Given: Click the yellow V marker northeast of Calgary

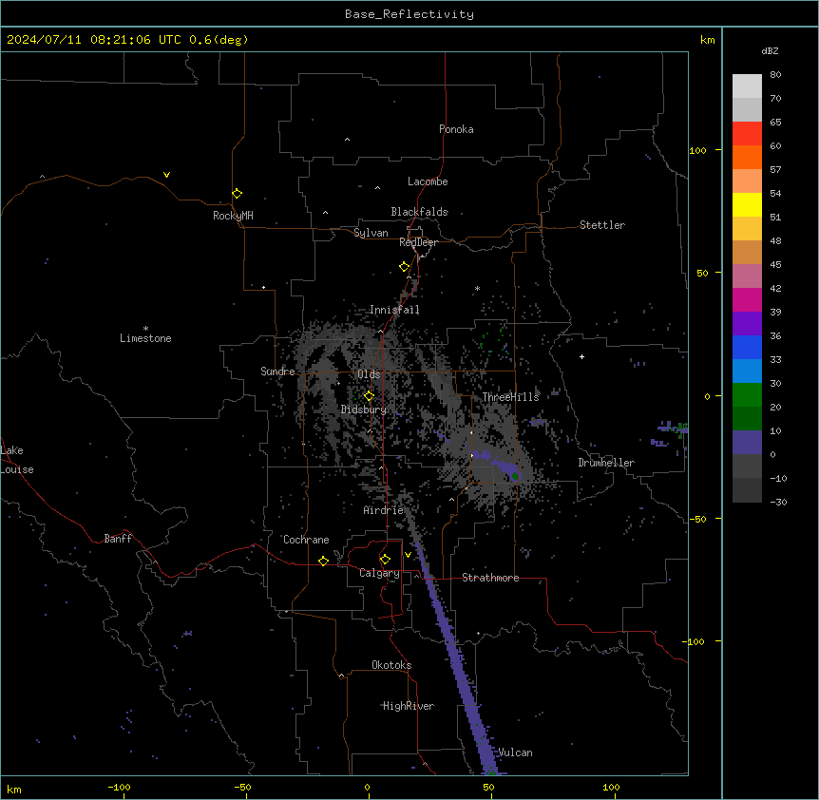Looking at the screenshot, I should tap(408, 555).
